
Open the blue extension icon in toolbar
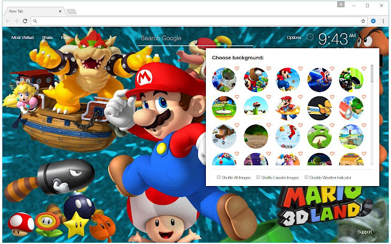pyautogui.click(x=373, y=21)
